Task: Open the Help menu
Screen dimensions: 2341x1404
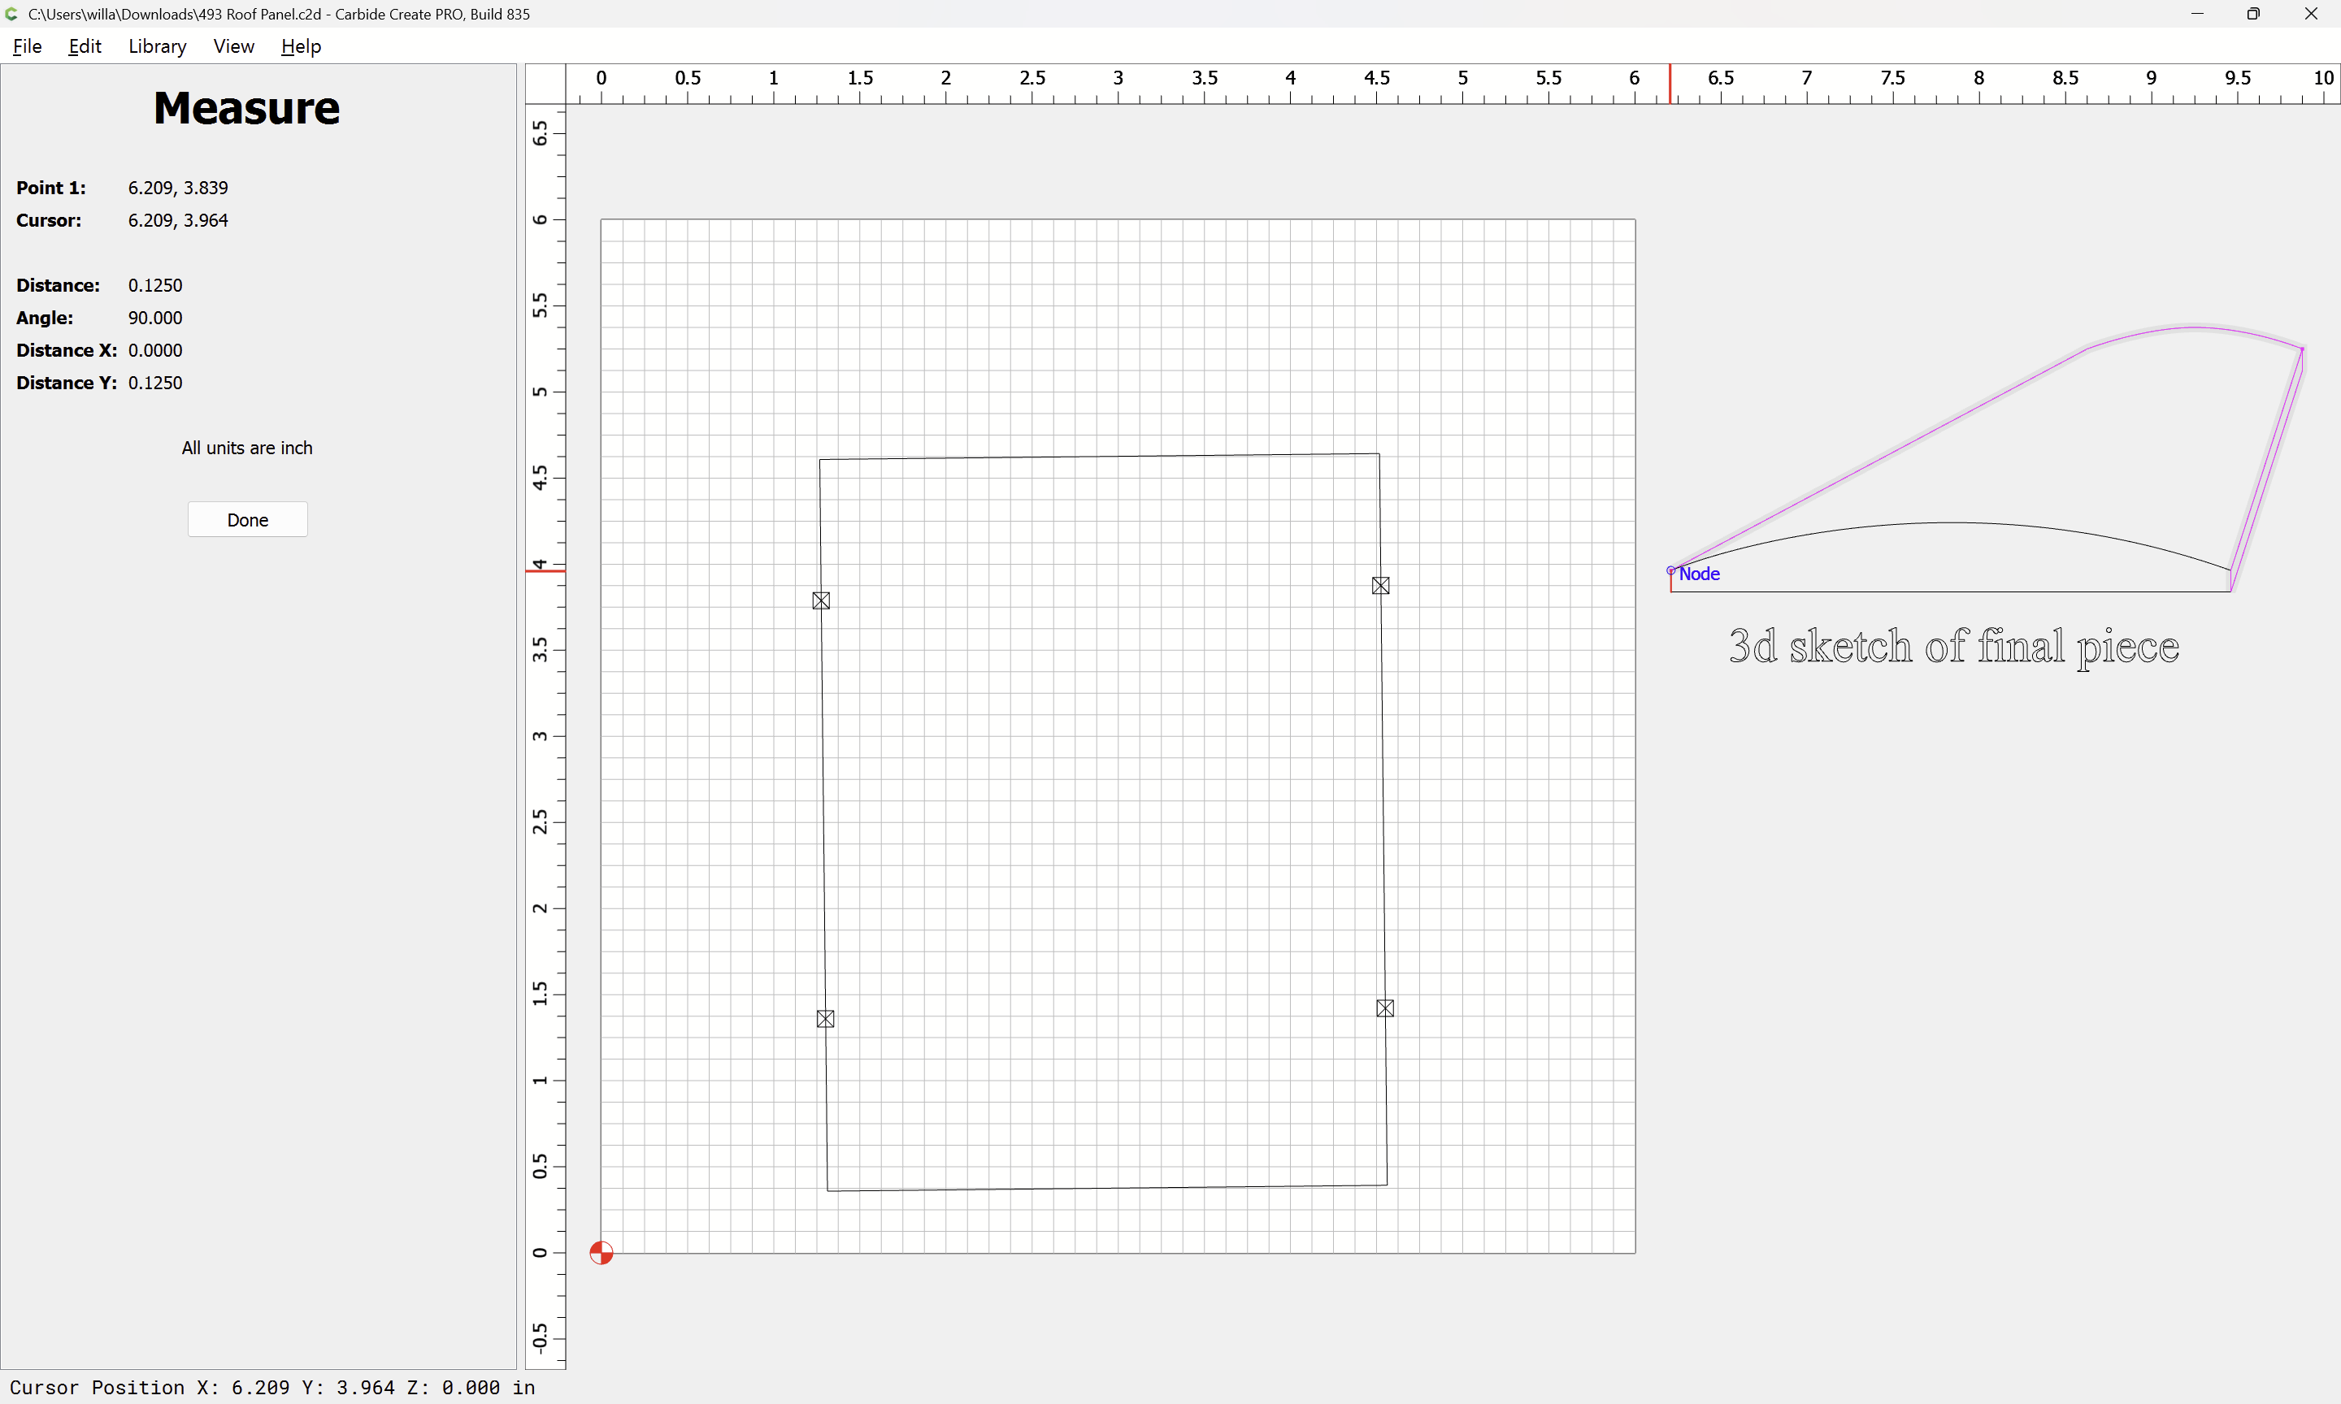Action: (301, 46)
